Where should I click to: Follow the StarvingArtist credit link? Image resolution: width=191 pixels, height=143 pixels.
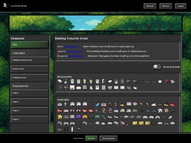[x=76, y=56]
